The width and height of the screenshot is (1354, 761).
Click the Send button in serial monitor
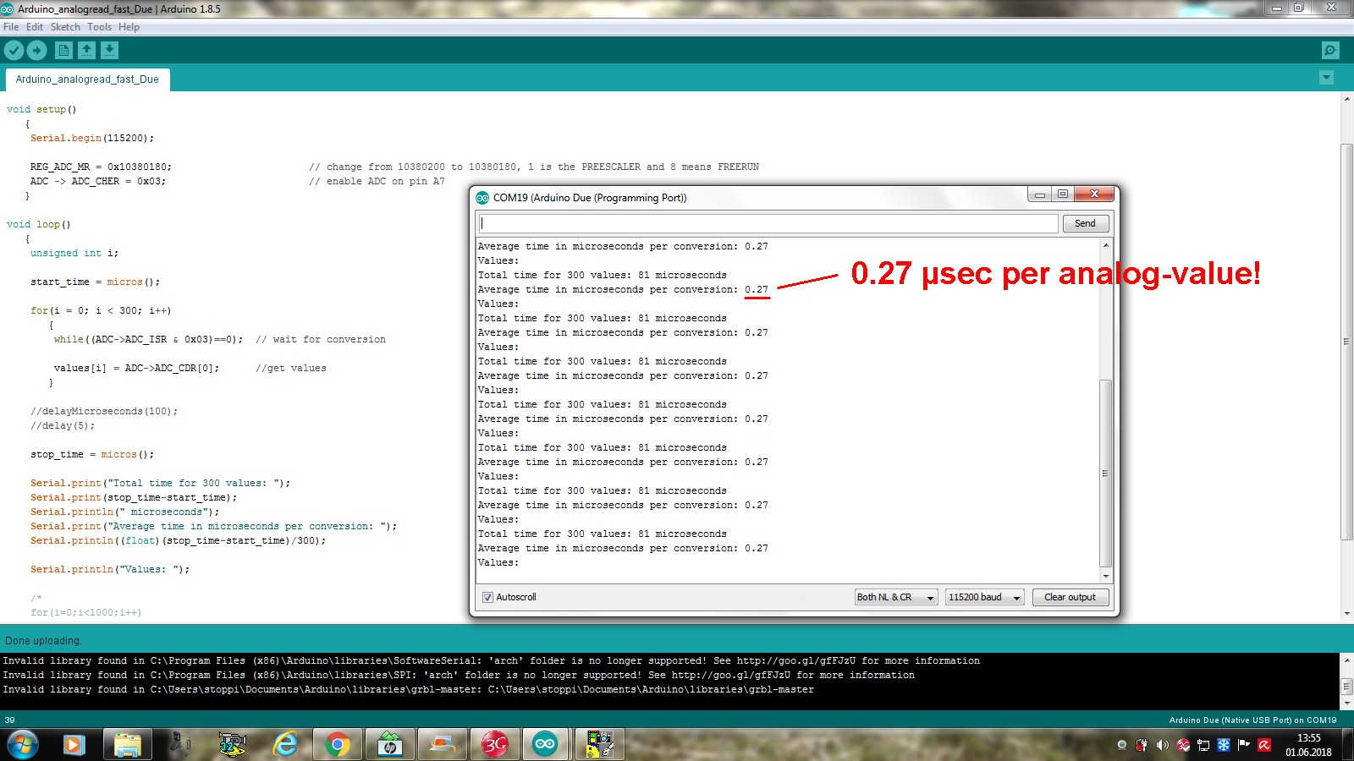click(1085, 223)
